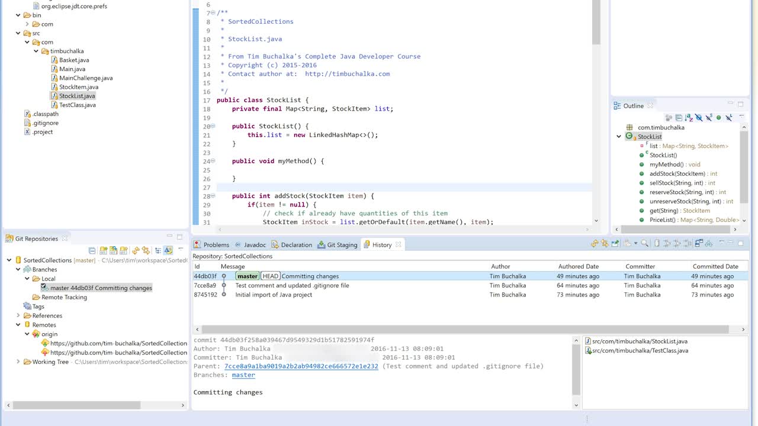Click Collapse All in Outline toolbar

tap(679, 118)
